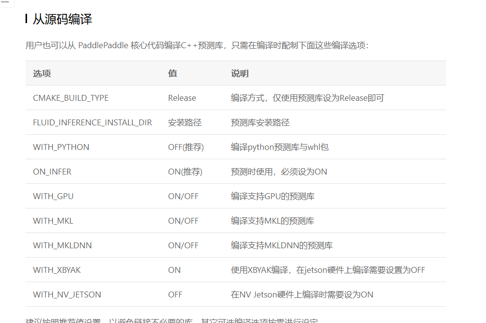
Task: Click the 预测库安装路径 description cell
Action: click(x=260, y=122)
